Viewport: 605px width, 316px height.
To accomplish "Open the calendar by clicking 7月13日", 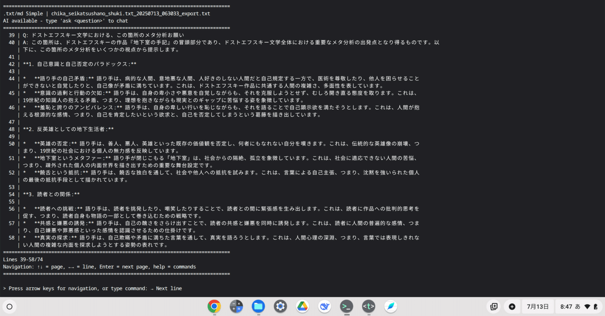I will (537, 306).
